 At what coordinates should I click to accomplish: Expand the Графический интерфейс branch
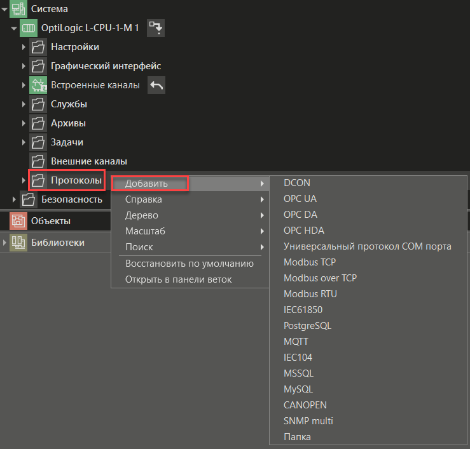24,66
